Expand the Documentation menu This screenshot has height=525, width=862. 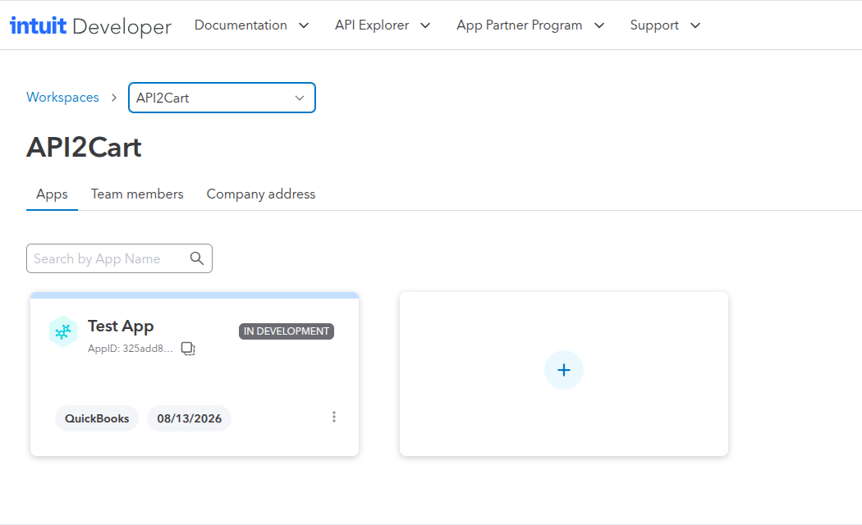point(252,25)
